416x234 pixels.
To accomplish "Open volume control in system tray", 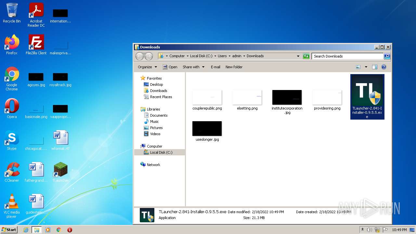I will click(370, 230).
